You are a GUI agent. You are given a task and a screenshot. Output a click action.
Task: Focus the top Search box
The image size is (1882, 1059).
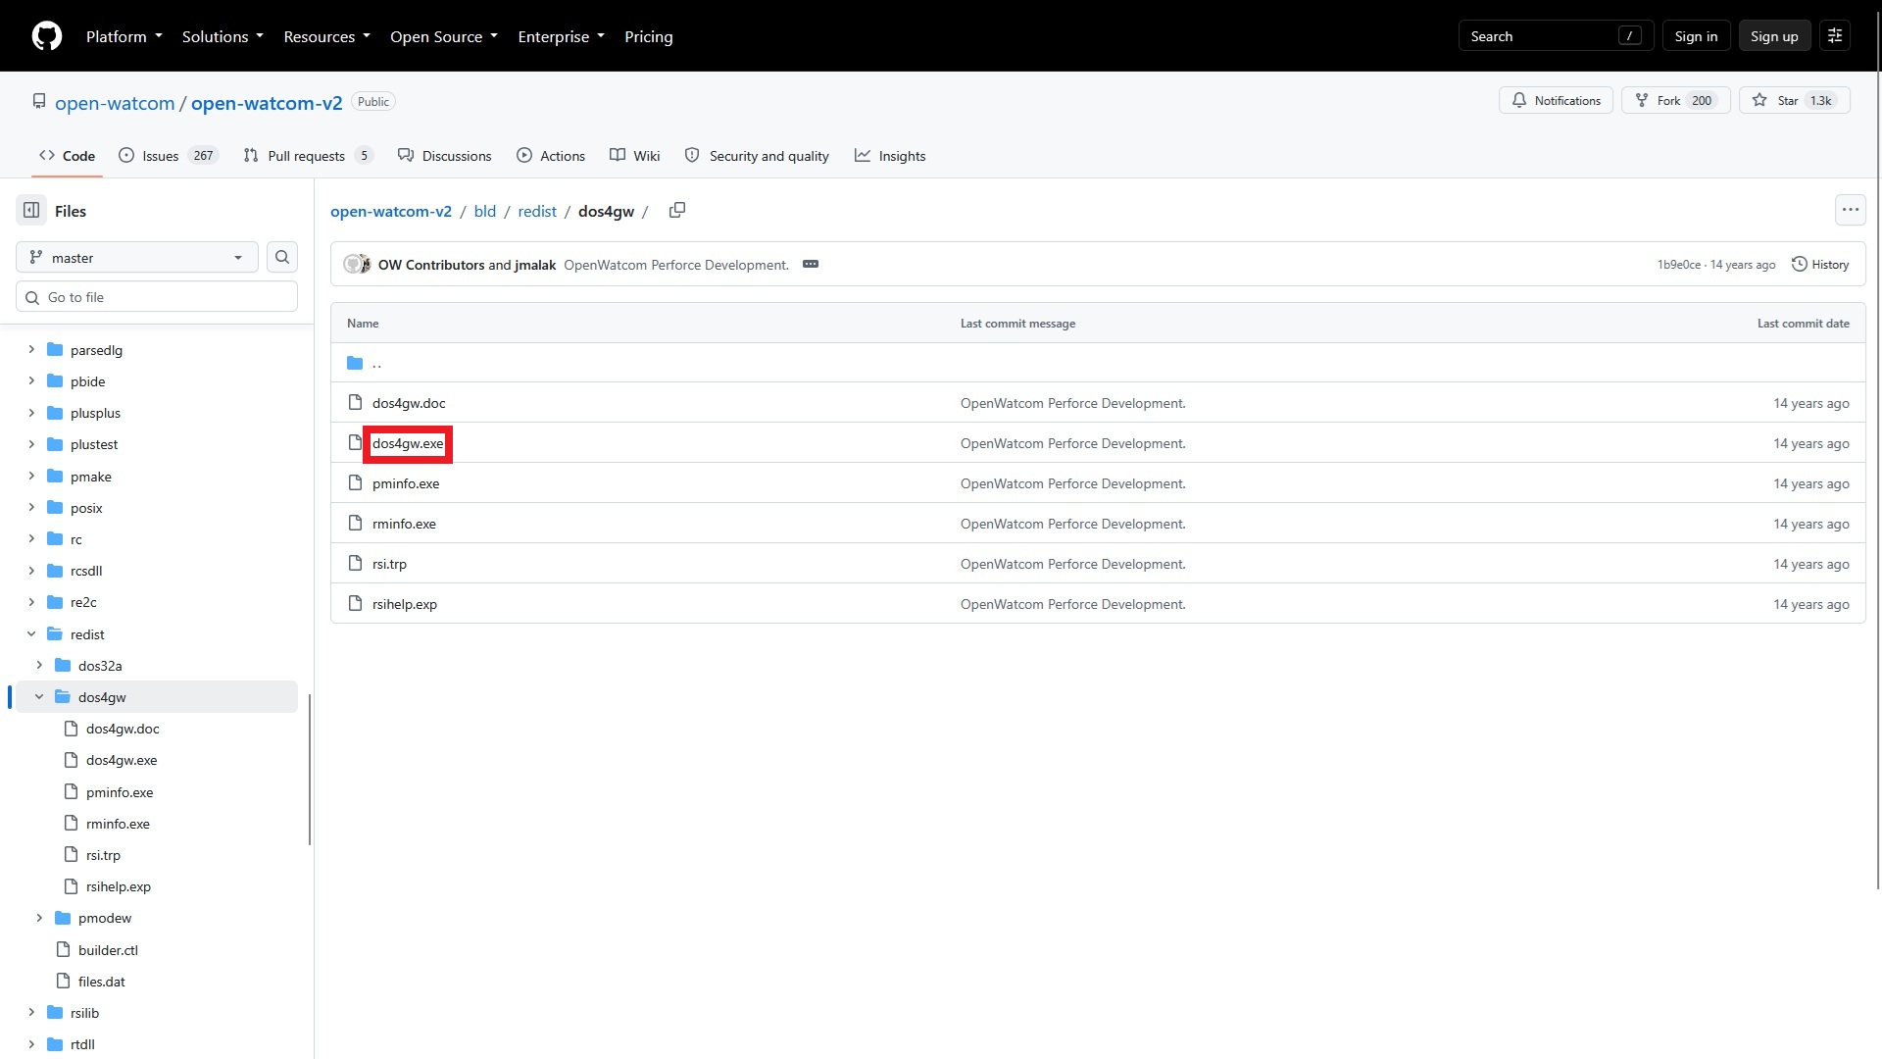(1556, 36)
